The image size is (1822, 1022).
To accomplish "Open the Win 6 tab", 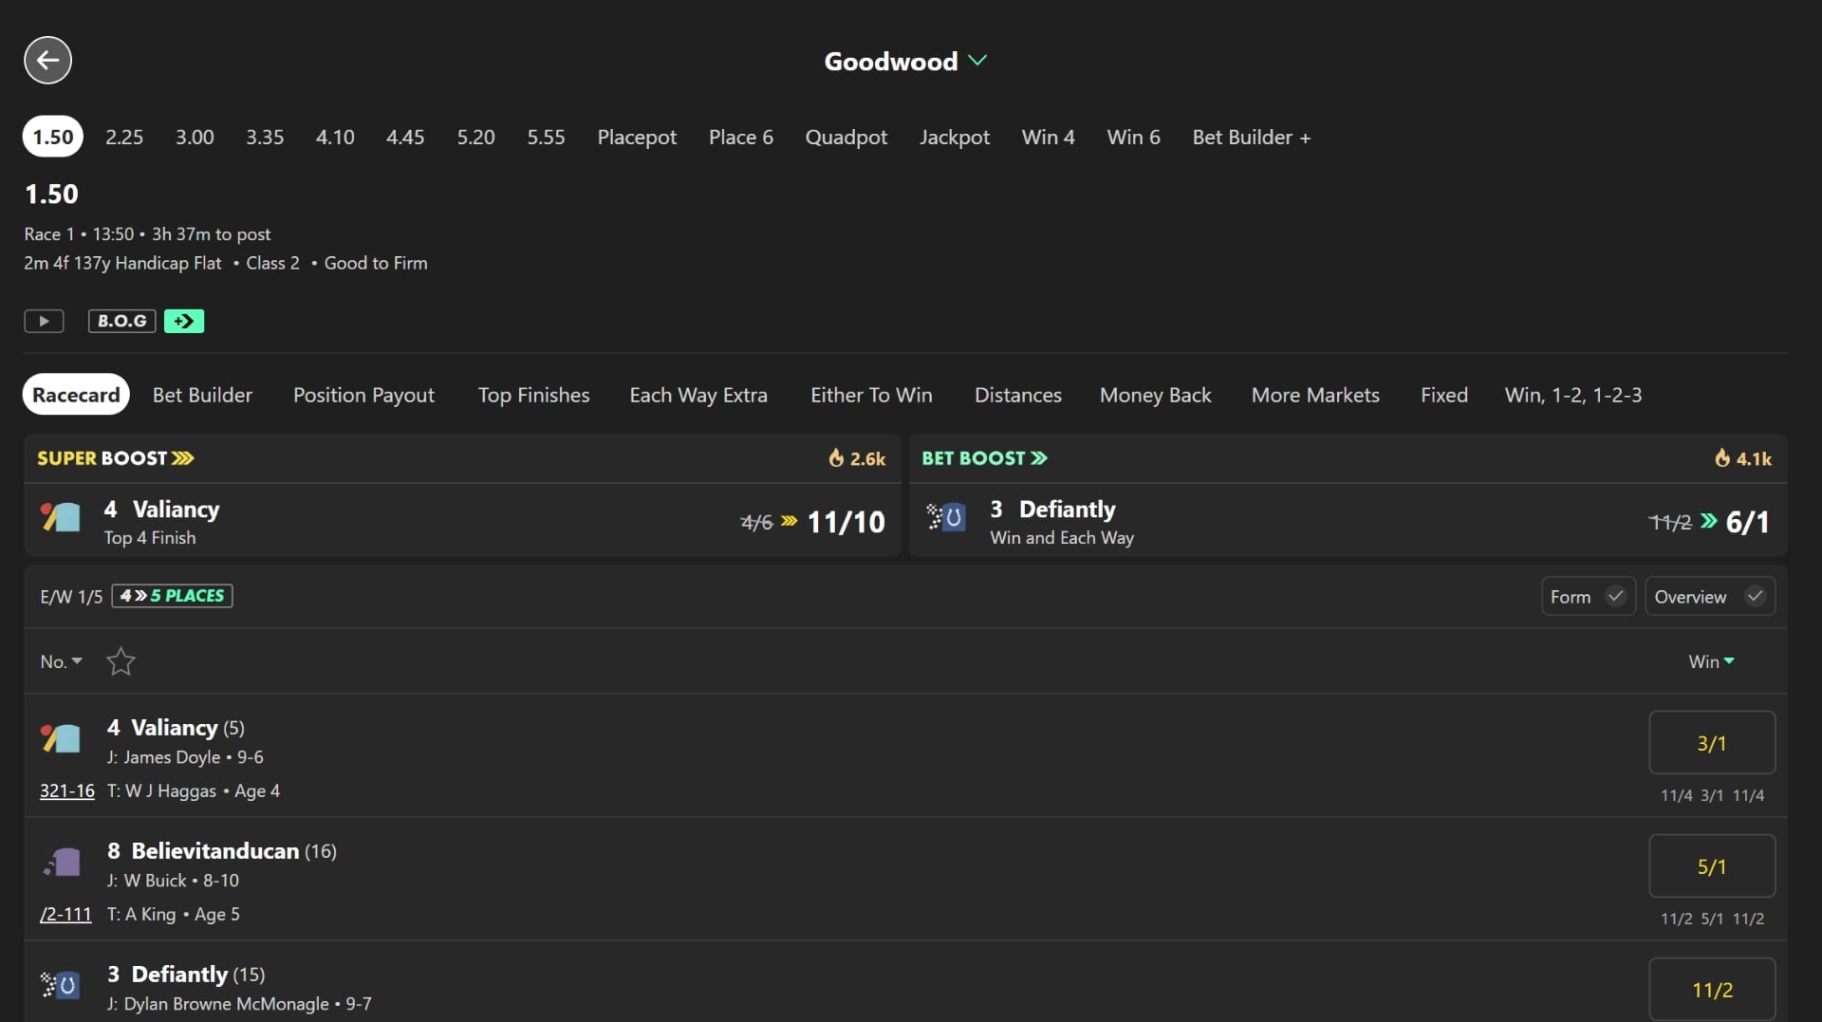I will (x=1134, y=138).
